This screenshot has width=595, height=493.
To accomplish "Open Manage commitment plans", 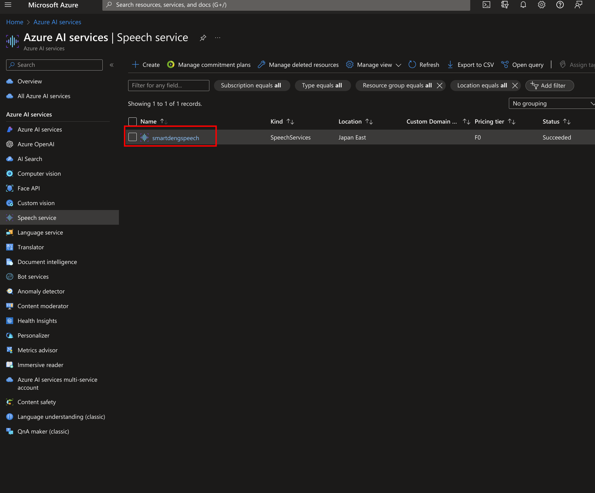I will 209,65.
